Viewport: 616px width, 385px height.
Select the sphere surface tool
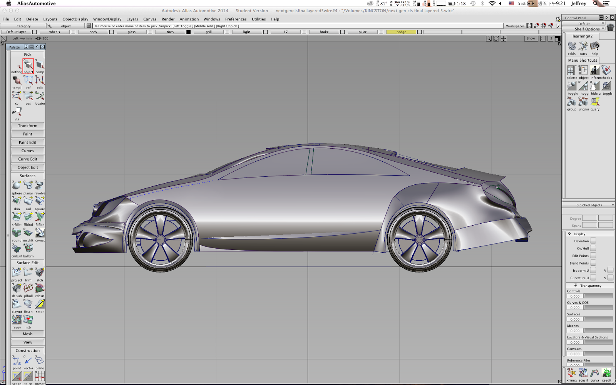pyautogui.click(x=16, y=185)
